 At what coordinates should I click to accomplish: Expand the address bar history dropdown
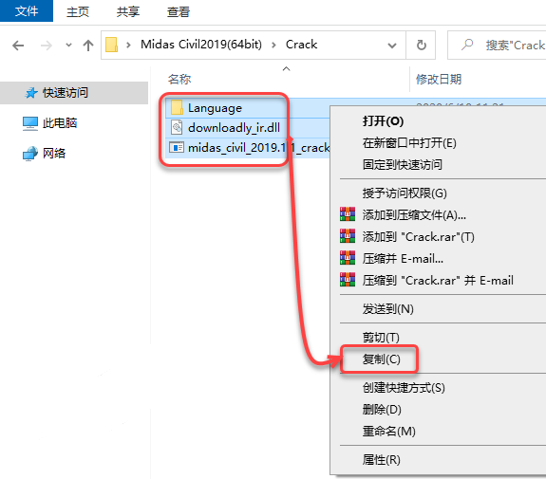pos(392,46)
